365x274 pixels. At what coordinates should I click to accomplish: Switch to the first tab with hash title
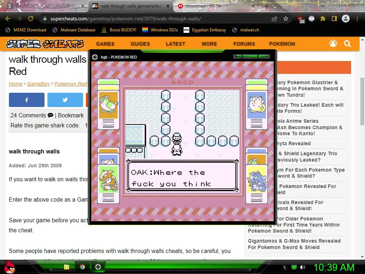[x=45, y=6]
